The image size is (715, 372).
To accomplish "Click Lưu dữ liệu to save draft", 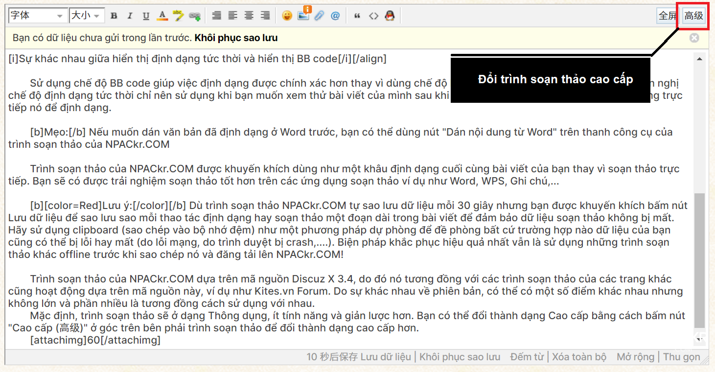I will click(x=386, y=357).
